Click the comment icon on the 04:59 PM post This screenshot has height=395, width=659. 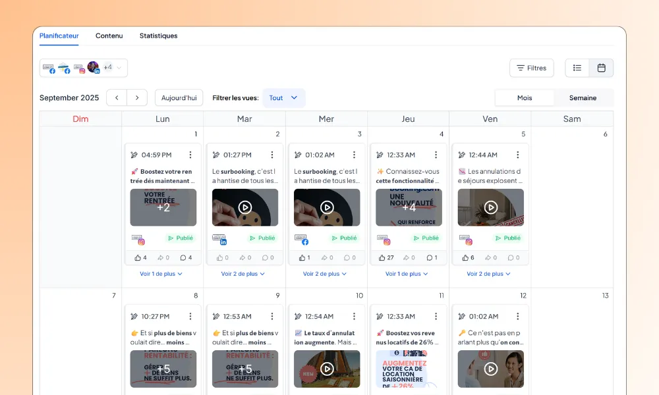click(x=183, y=257)
